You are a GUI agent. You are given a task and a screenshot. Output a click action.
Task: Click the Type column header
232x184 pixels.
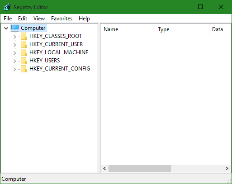pyautogui.click(x=182, y=29)
